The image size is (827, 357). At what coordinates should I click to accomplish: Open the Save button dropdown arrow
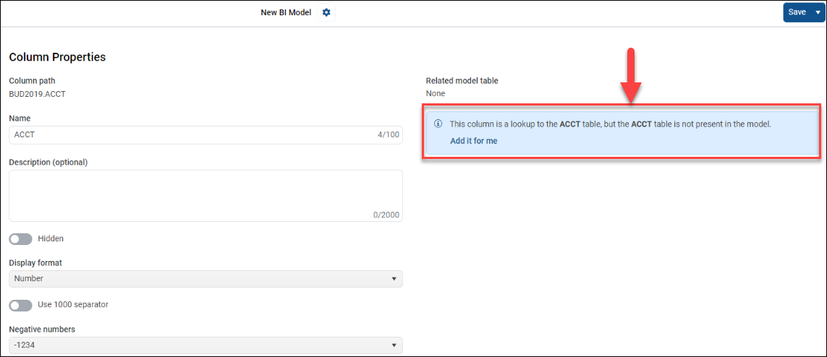(818, 12)
